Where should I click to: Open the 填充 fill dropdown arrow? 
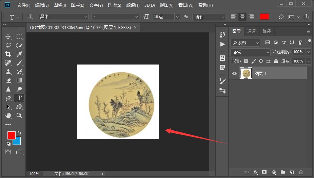click(308, 61)
